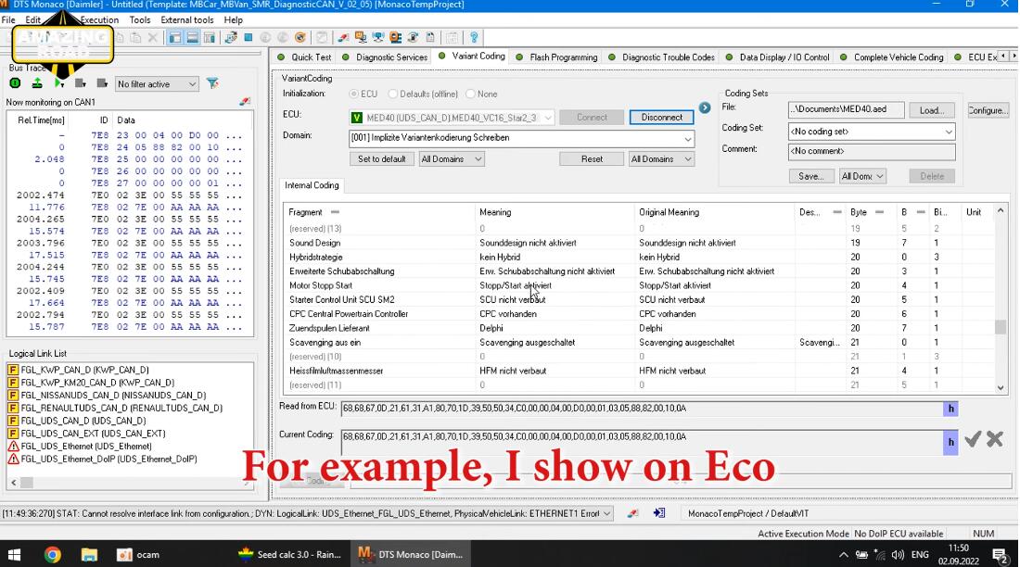The width and height of the screenshot is (1020, 567).
Task: Open the File menu
Action: pos(8,20)
